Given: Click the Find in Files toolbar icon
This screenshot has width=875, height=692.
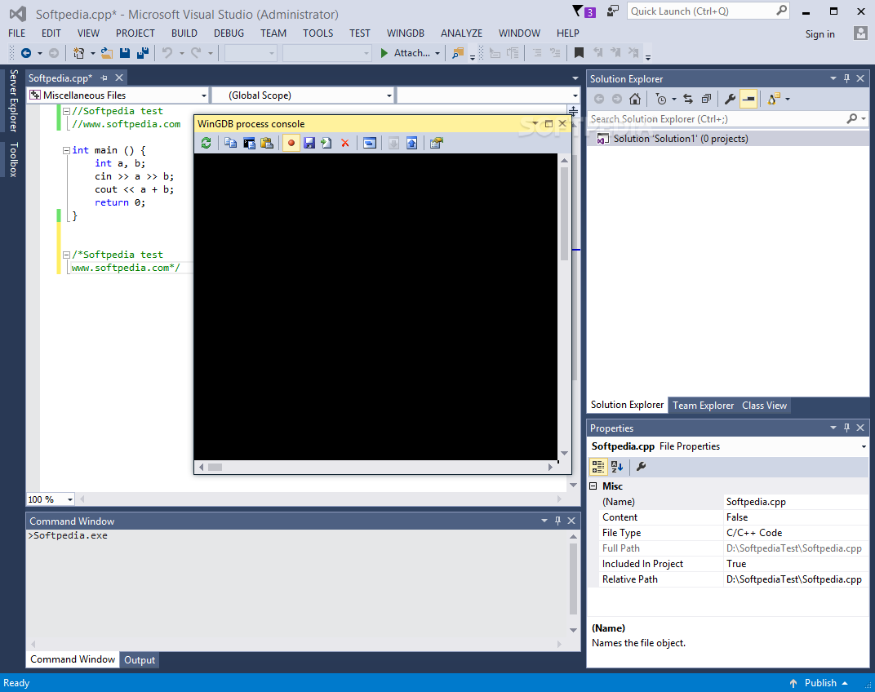Looking at the screenshot, I should (x=458, y=53).
